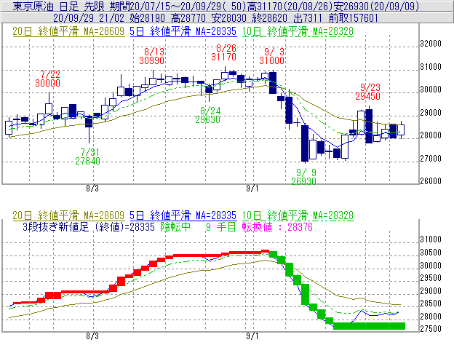
Task: Click the 転換値 : 28376 text
Action: [277, 227]
